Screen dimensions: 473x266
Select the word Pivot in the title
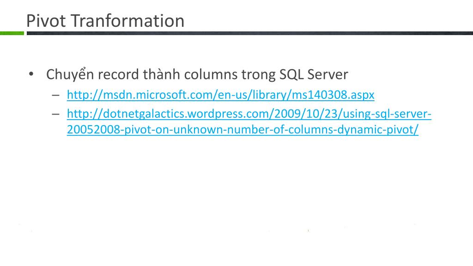(46, 21)
